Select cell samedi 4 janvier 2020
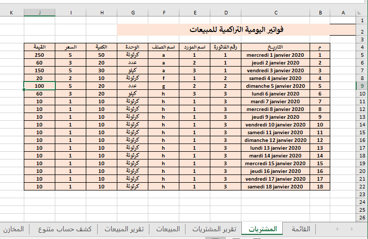The width and height of the screenshot is (368, 239). [x=275, y=78]
